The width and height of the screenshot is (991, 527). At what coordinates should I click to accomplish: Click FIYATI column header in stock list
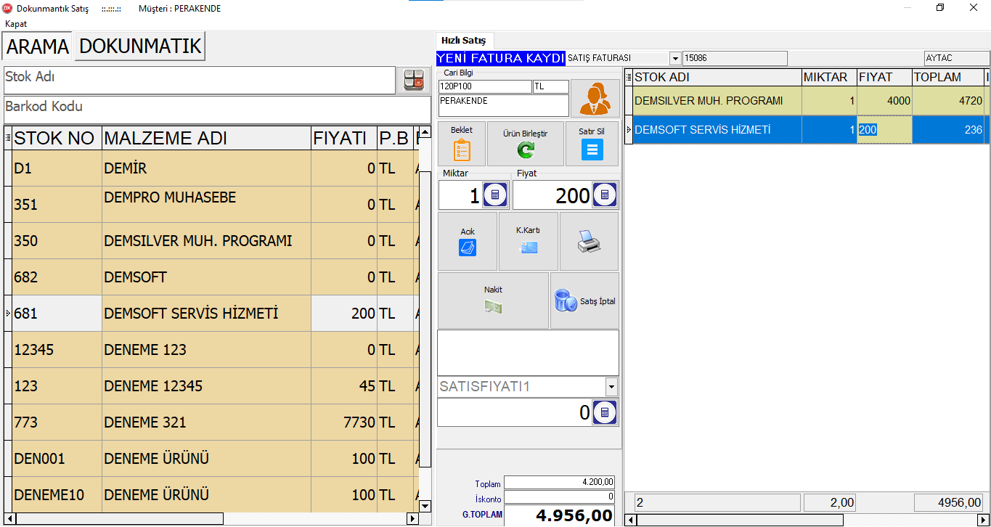click(344, 138)
